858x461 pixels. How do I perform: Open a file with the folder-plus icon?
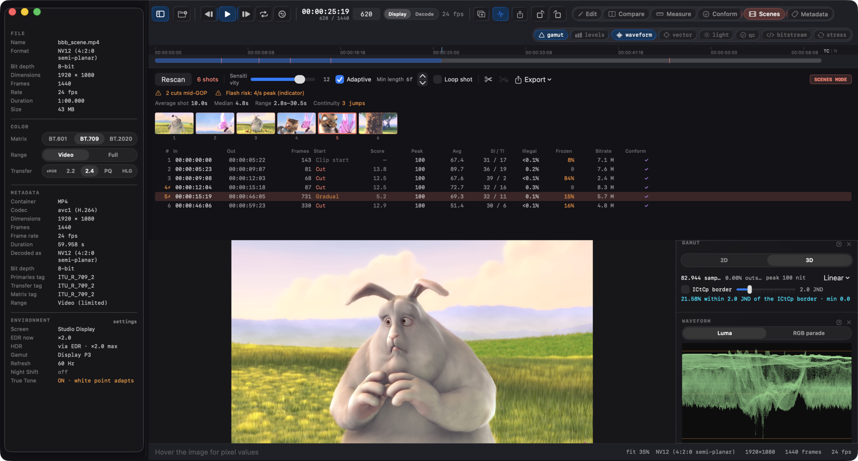click(x=182, y=14)
